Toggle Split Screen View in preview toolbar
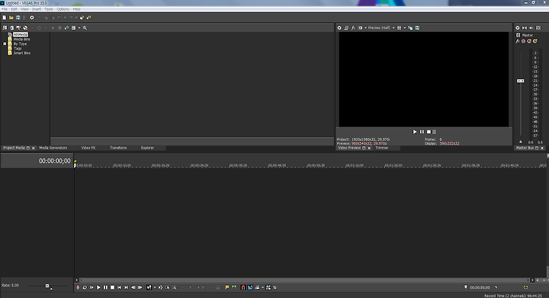The width and height of the screenshot is (549, 298). click(x=360, y=27)
